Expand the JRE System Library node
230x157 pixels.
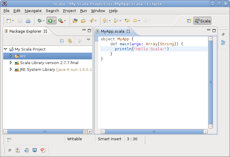pos(11,70)
